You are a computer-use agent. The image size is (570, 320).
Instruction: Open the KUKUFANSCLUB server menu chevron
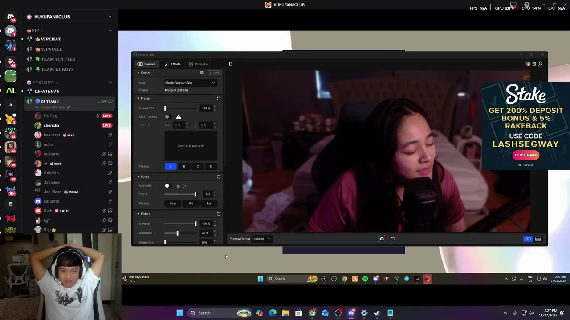(x=110, y=17)
